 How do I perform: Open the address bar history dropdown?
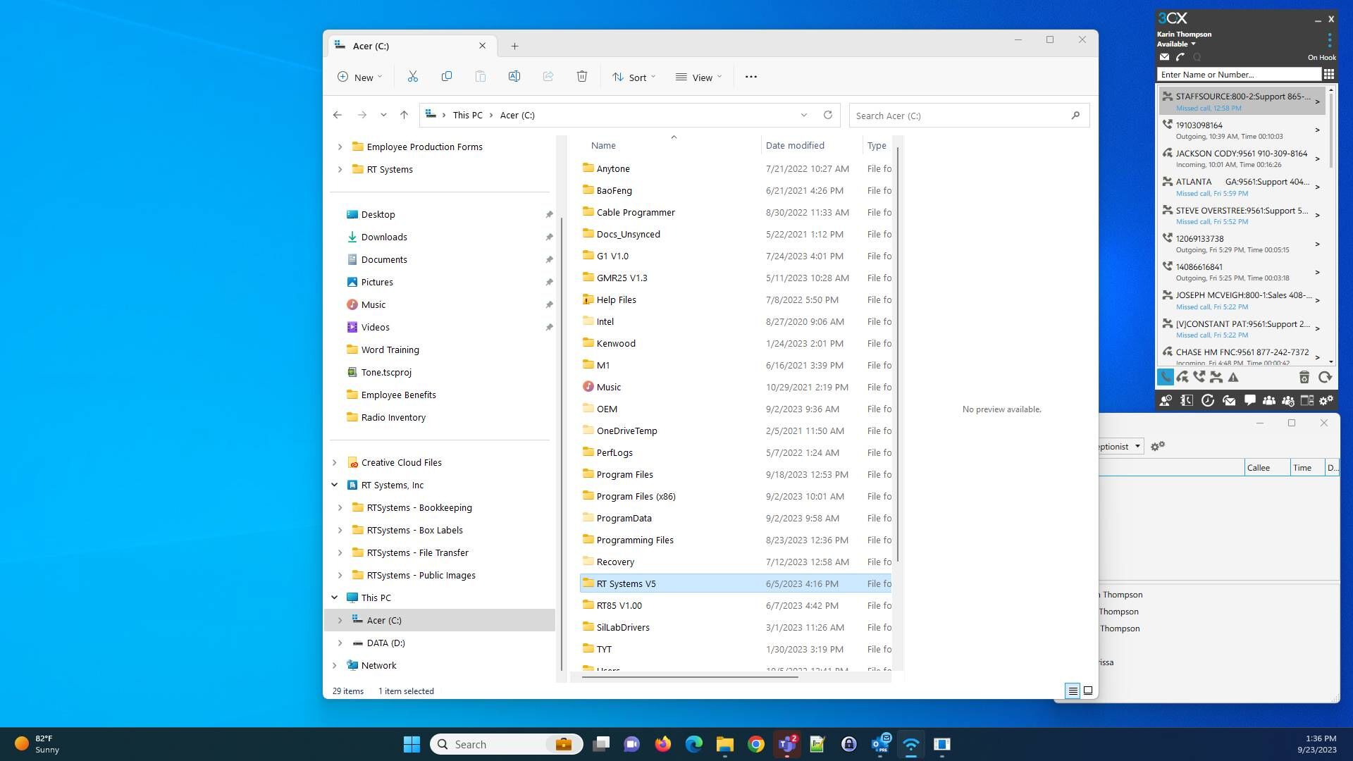(804, 115)
